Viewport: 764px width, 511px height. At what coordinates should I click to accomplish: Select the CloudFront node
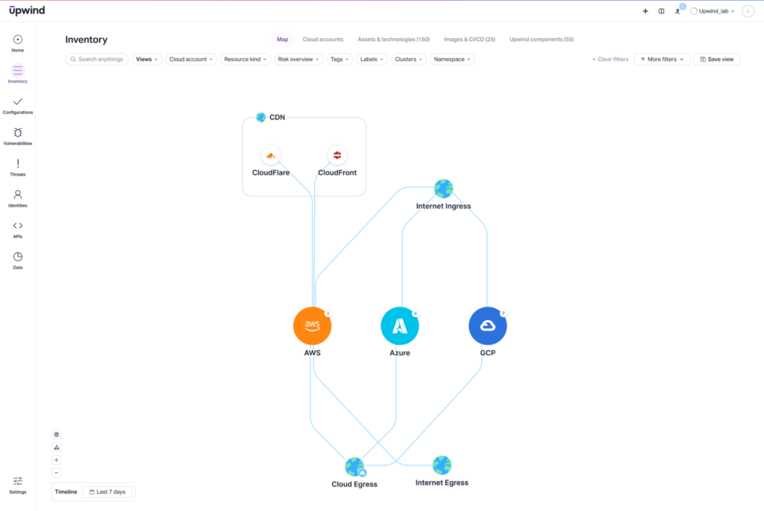[x=337, y=155]
